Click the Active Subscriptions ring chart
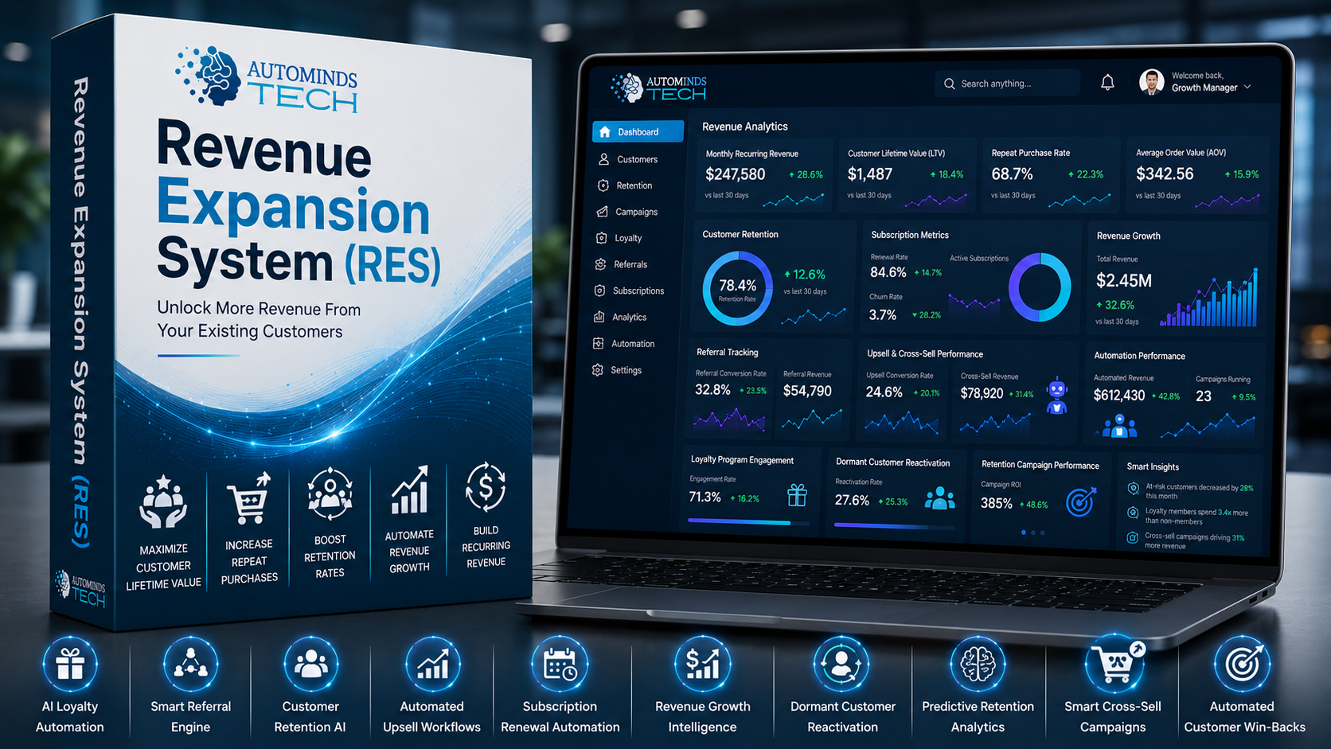Screen dimensions: 1331x749 tap(1040, 287)
